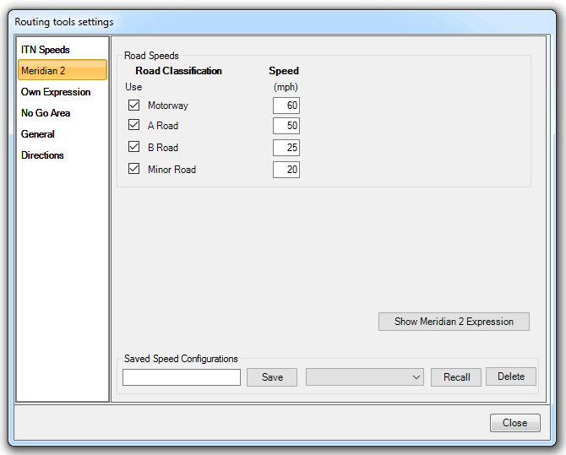
Task: Select Meridian 2 settings page
Action: pos(43,71)
